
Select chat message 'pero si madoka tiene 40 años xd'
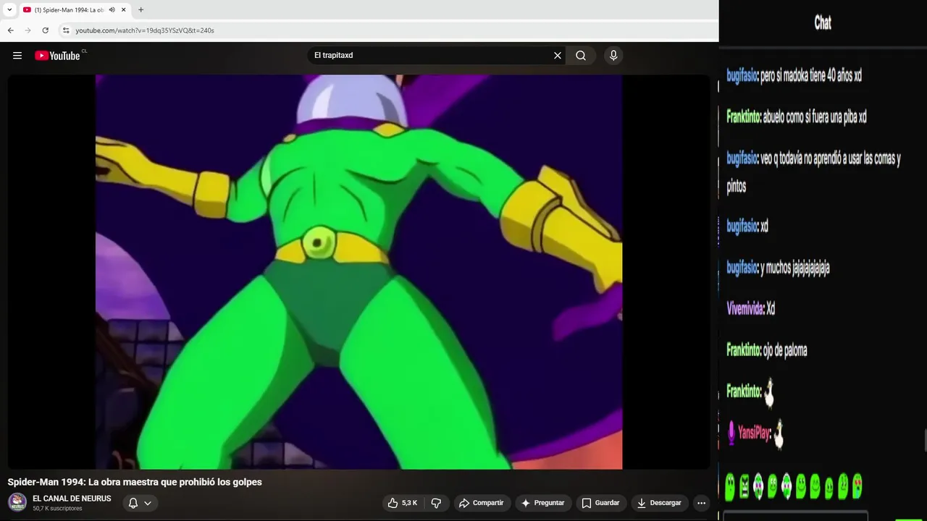click(811, 75)
